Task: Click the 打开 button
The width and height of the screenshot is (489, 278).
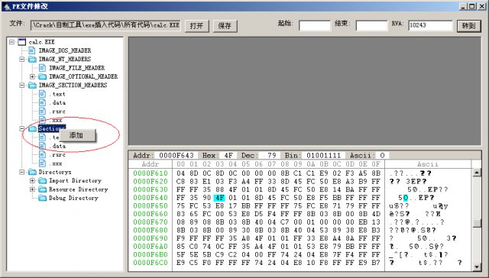Action: pos(197,26)
